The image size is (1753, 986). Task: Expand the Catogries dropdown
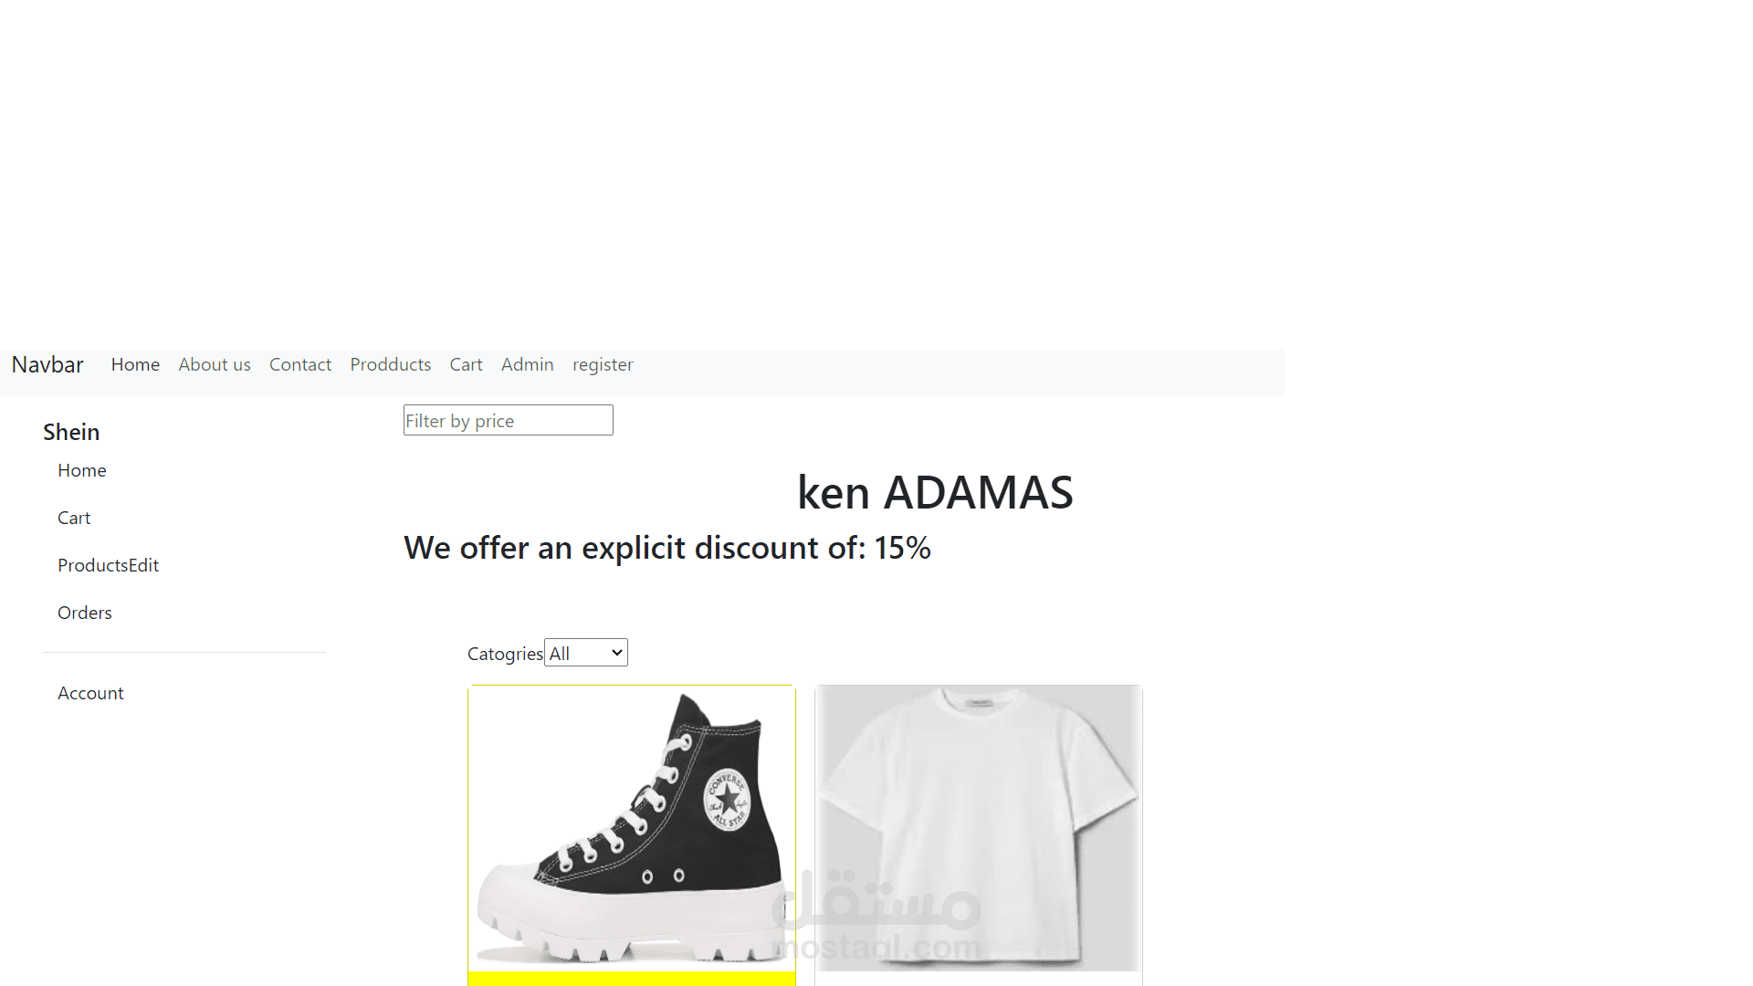(585, 652)
